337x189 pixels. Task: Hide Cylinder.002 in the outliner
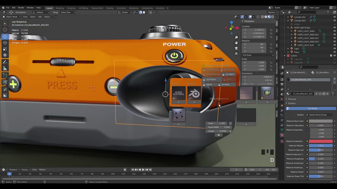[334, 17]
